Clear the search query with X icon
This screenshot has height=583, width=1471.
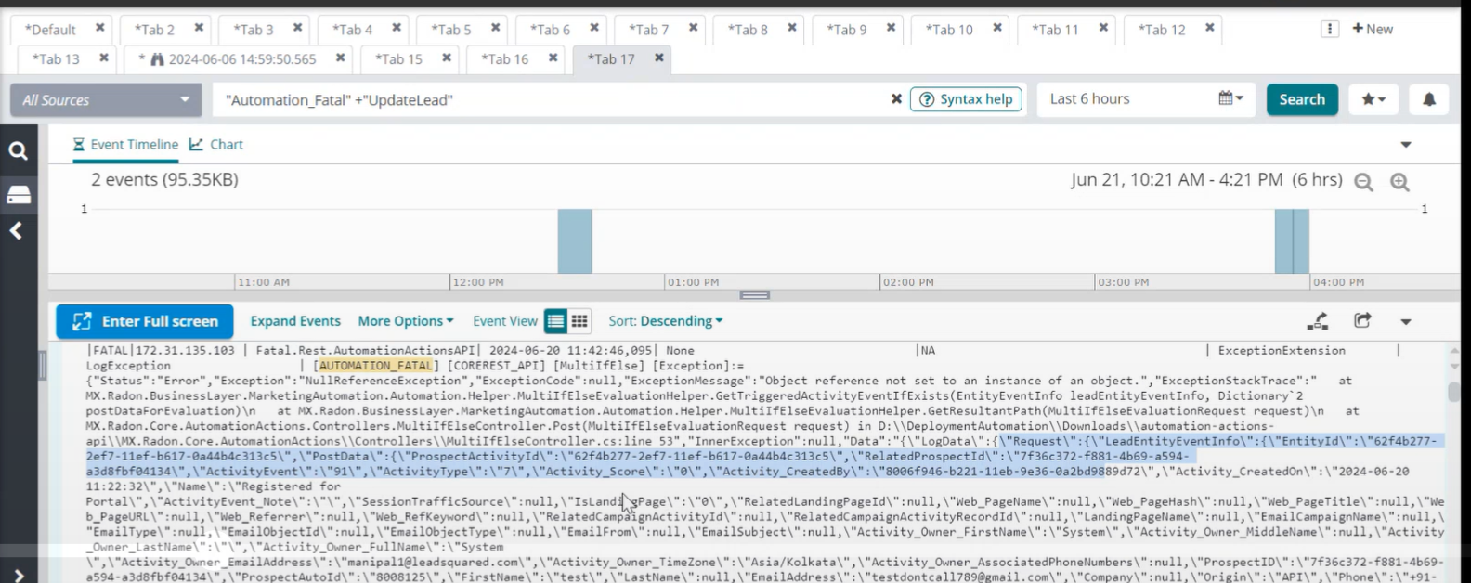pos(896,99)
